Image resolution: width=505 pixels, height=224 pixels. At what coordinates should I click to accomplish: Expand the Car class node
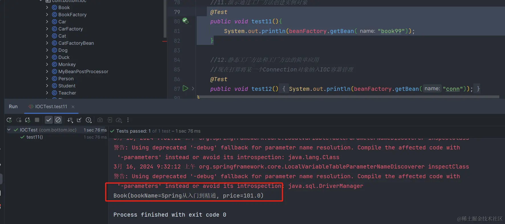(x=47, y=22)
